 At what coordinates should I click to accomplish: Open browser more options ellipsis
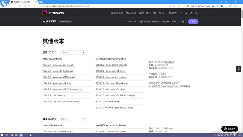[240, 6]
